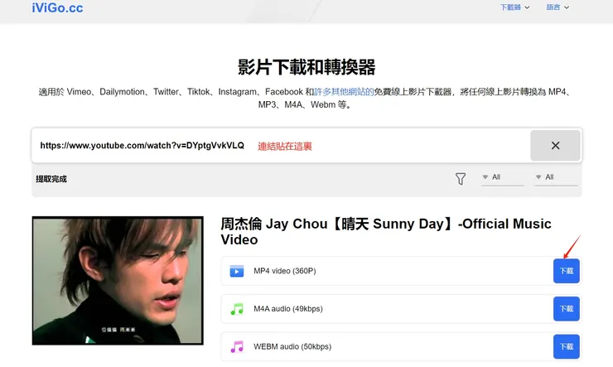Click the purple WEBM music note icon
The height and width of the screenshot is (367, 613).
237,346
